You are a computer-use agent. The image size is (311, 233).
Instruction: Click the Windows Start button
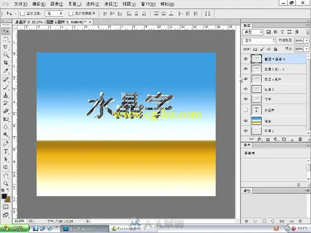[x=14, y=229]
